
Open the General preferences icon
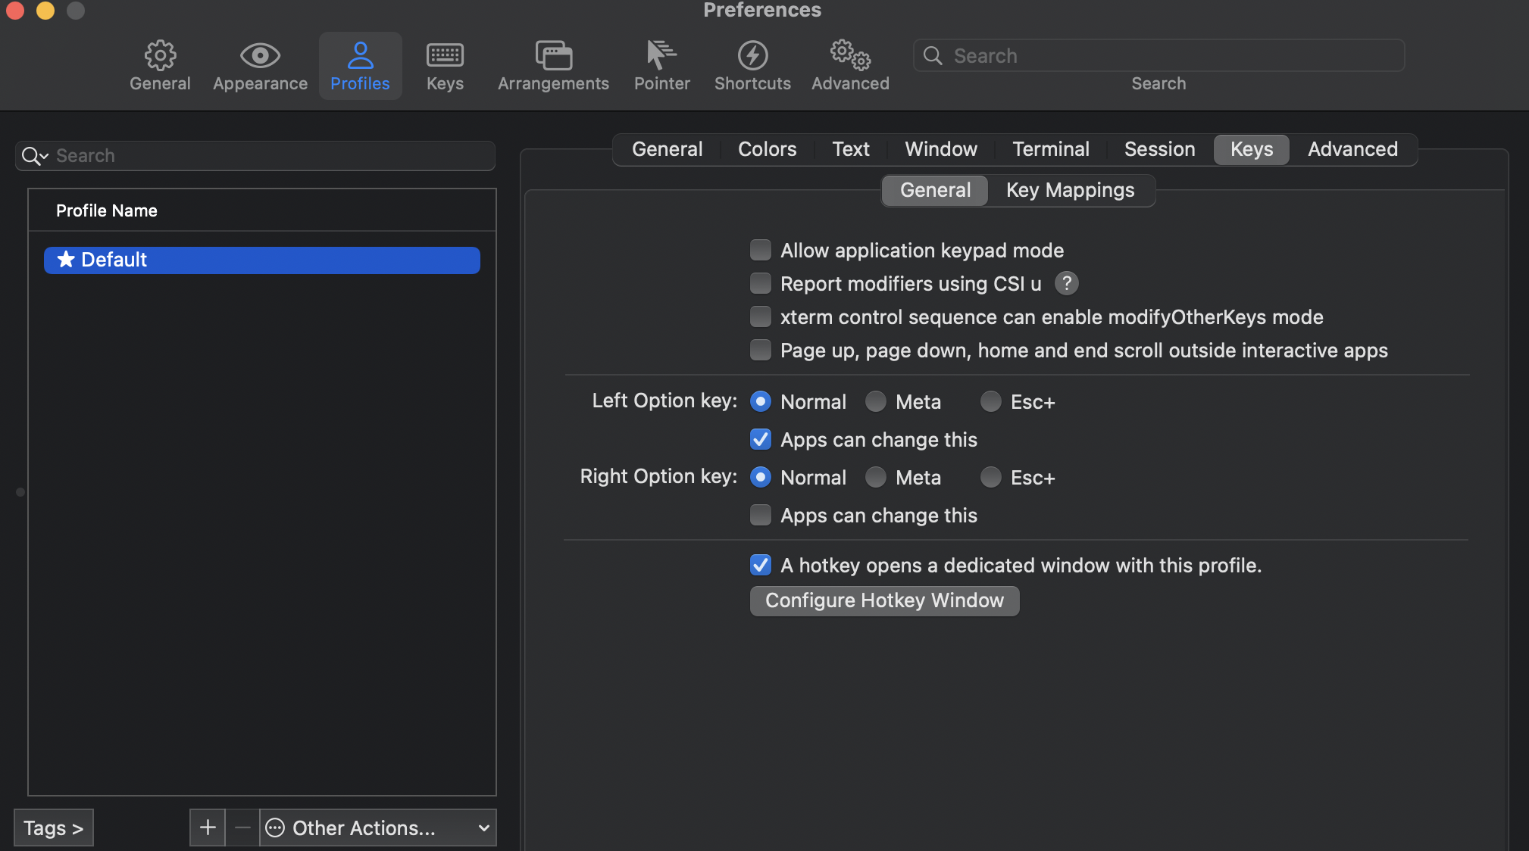[159, 65]
